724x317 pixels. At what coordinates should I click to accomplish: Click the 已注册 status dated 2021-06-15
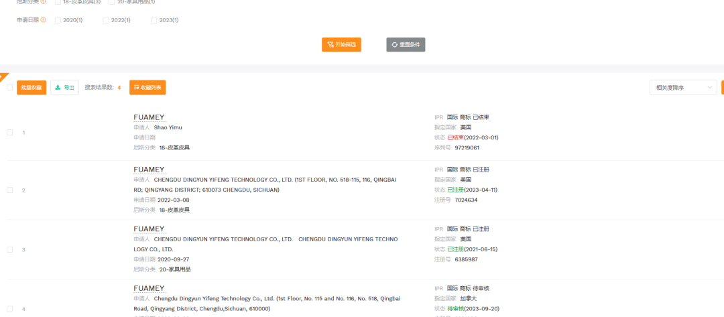point(455,249)
